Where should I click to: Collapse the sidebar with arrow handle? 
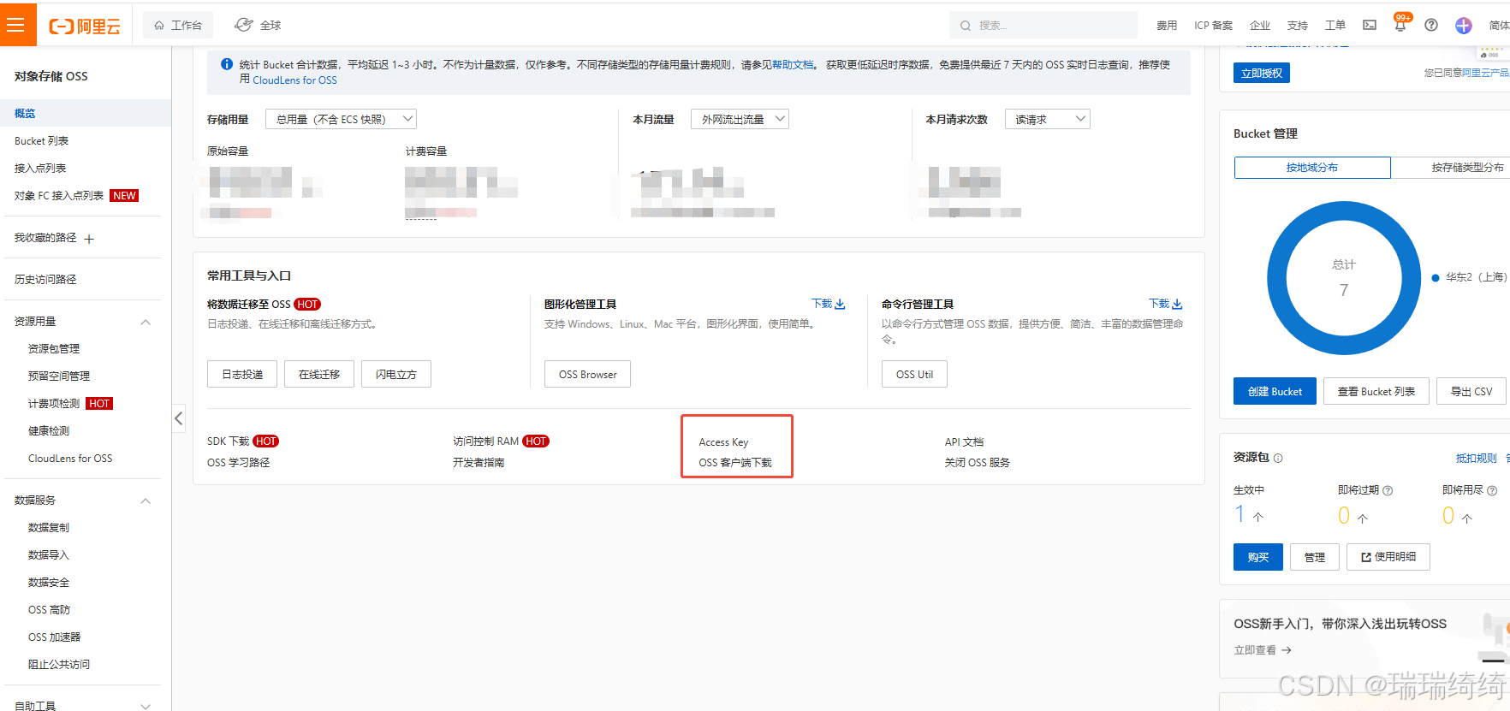[178, 418]
